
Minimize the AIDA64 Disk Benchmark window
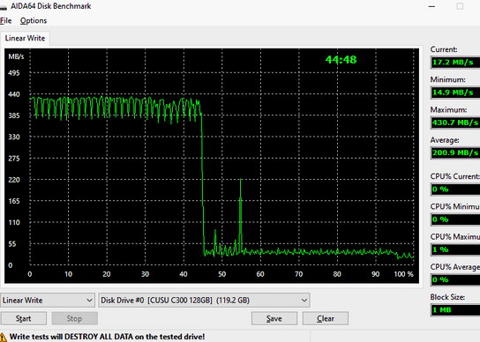[x=432, y=6]
